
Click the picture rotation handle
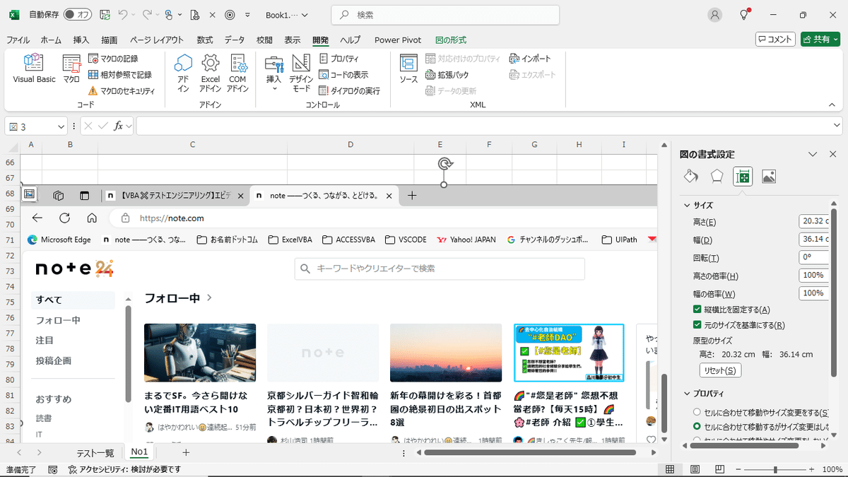coord(444,164)
